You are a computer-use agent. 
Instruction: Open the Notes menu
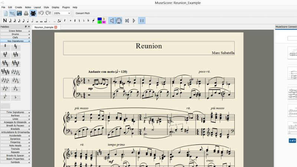point(28,7)
